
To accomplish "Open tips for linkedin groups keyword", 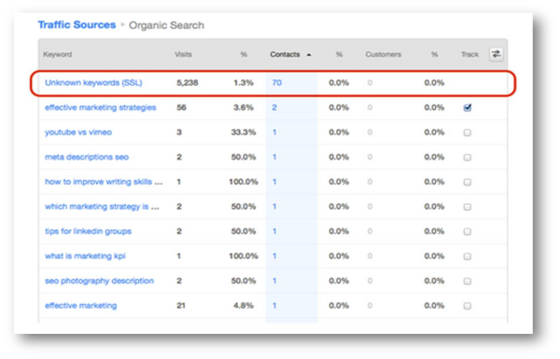I will click(89, 231).
